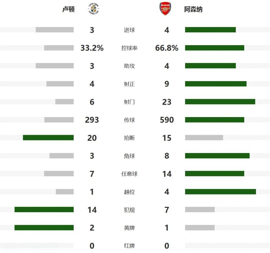Select the 控球率 stat label
Image resolution: width=270 pixels, height=253 pixels.
point(129,48)
